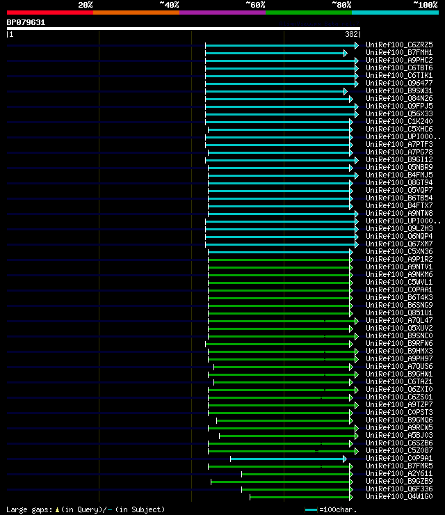Click the purple ~60% segment of color scale
The height and width of the screenshot is (515, 445).
(222, 13)
